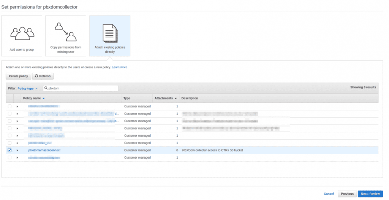Select Attach existing policies directly card

click(110, 36)
